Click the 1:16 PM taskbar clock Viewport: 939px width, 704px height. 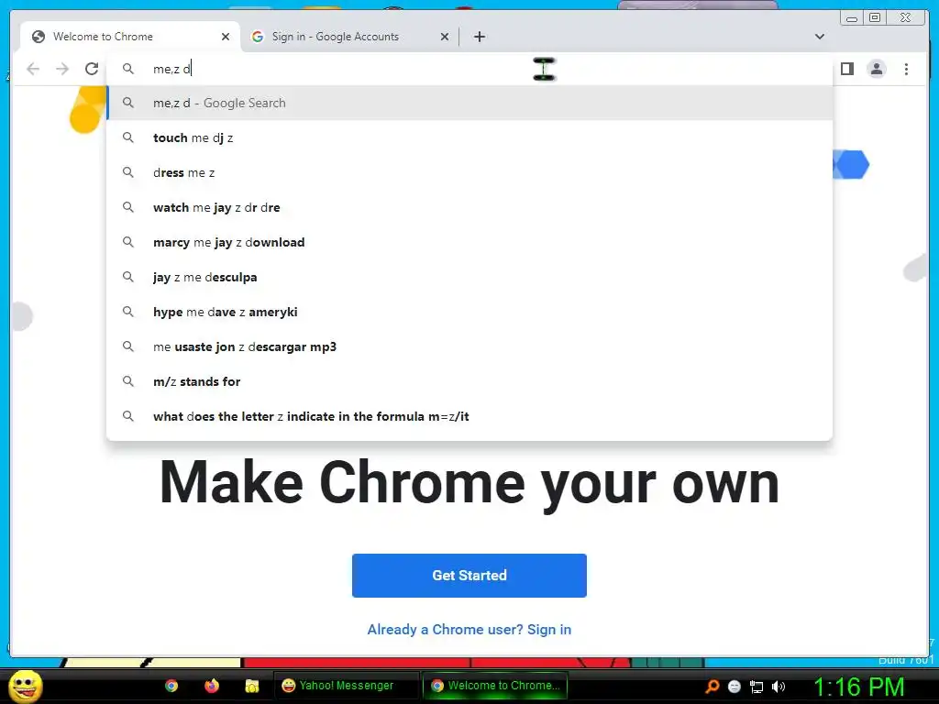click(x=858, y=687)
